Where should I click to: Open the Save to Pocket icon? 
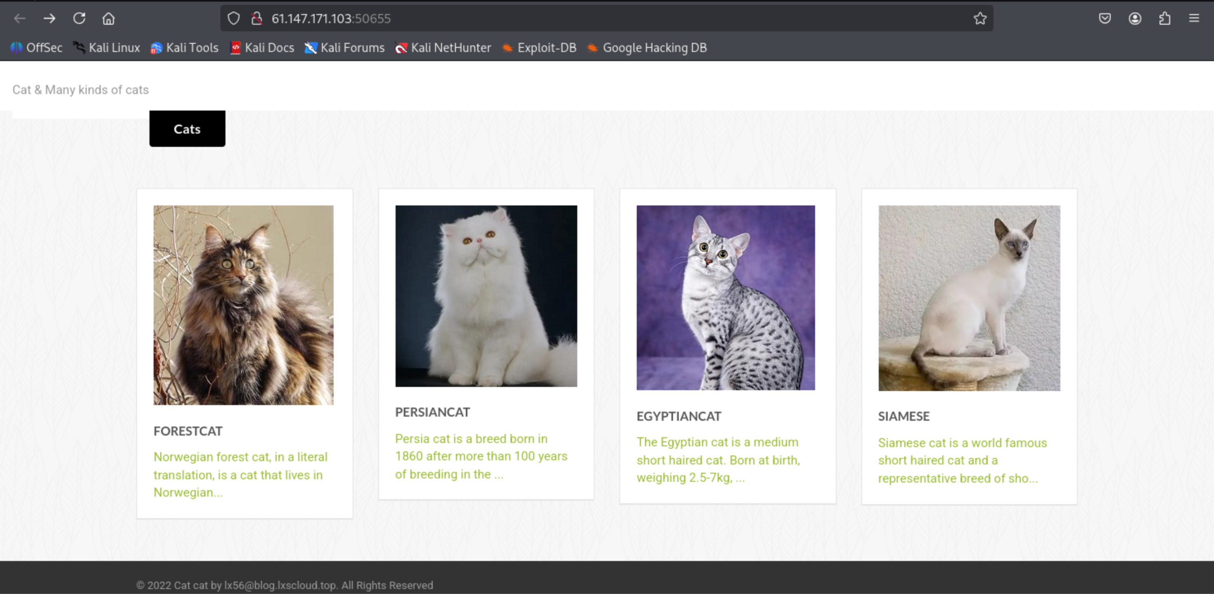tap(1105, 19)
